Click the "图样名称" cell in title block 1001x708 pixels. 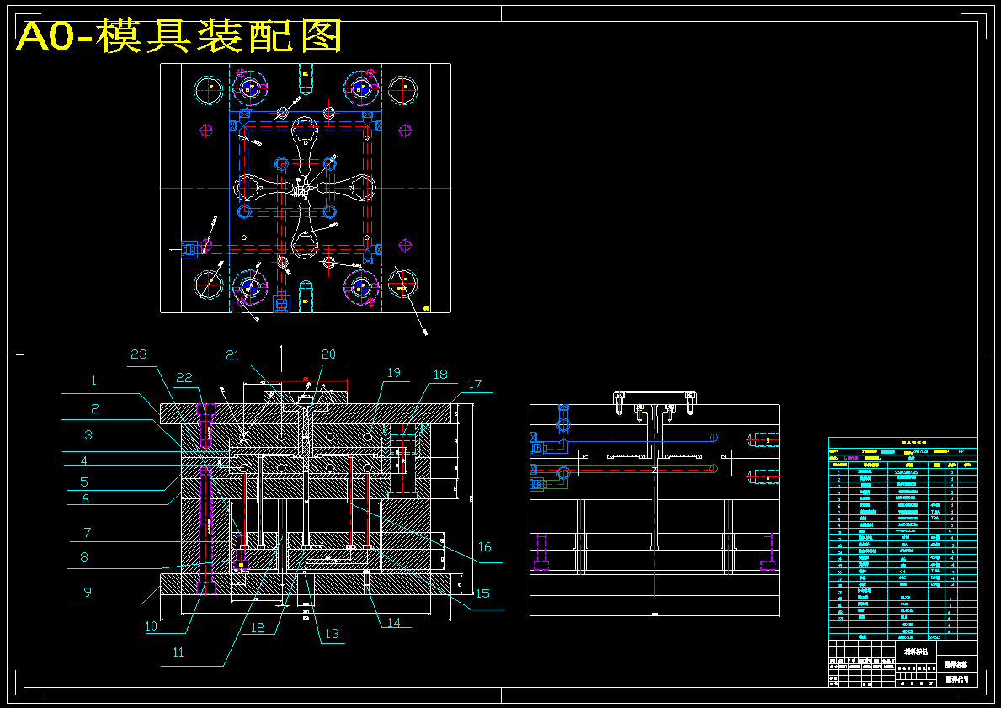coord(957,664)
